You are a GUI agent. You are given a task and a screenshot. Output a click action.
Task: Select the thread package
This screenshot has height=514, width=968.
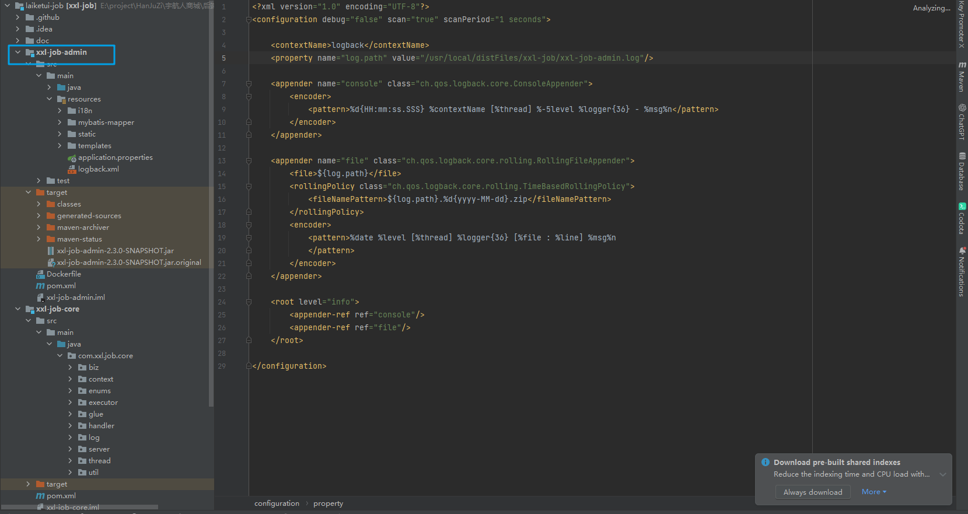(x=100, y=461)
